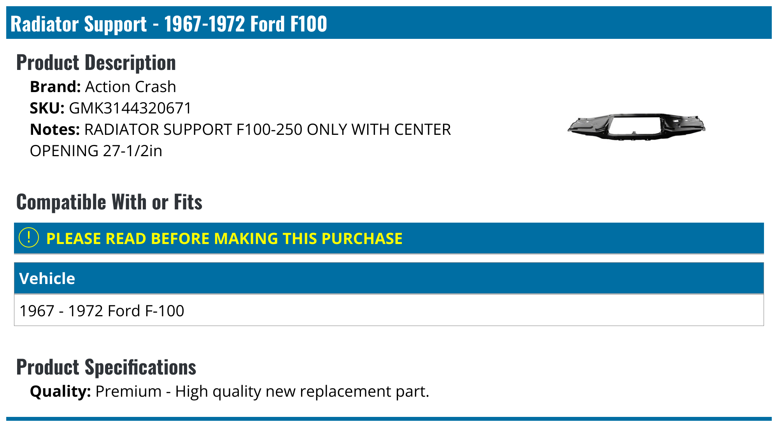
Task: Click the bold Quality label
Action: coord(60,391)
